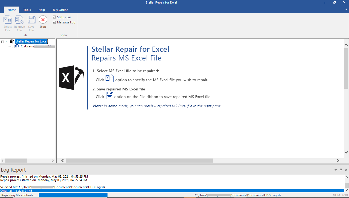Click 'Repairing file contents...' status text

click(19, 195)
